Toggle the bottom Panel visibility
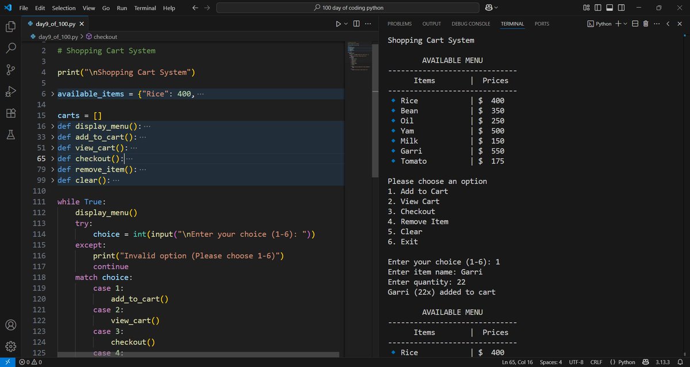The image size is (690, 367). coord(609,7)
